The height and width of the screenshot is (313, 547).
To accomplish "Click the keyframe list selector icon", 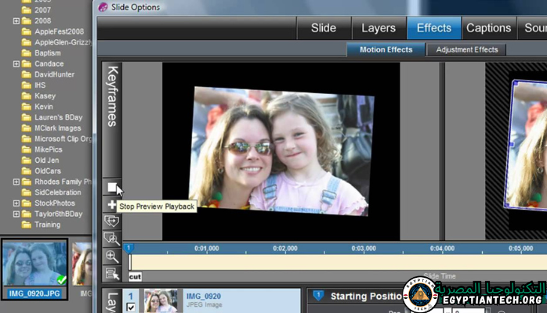I will click(112, 273).
